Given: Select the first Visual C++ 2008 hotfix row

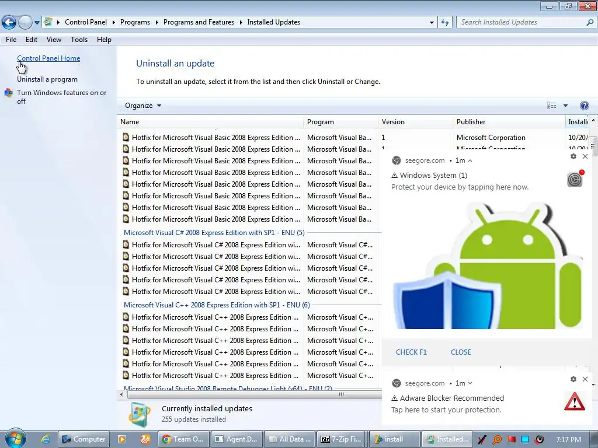Looking at the screenshot, I should 250,317.
